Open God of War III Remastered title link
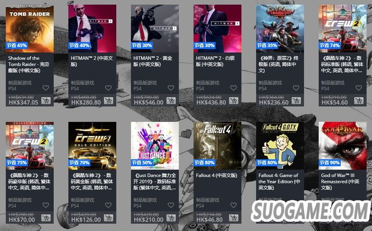 pyautogui.click(x=340, y=181)
